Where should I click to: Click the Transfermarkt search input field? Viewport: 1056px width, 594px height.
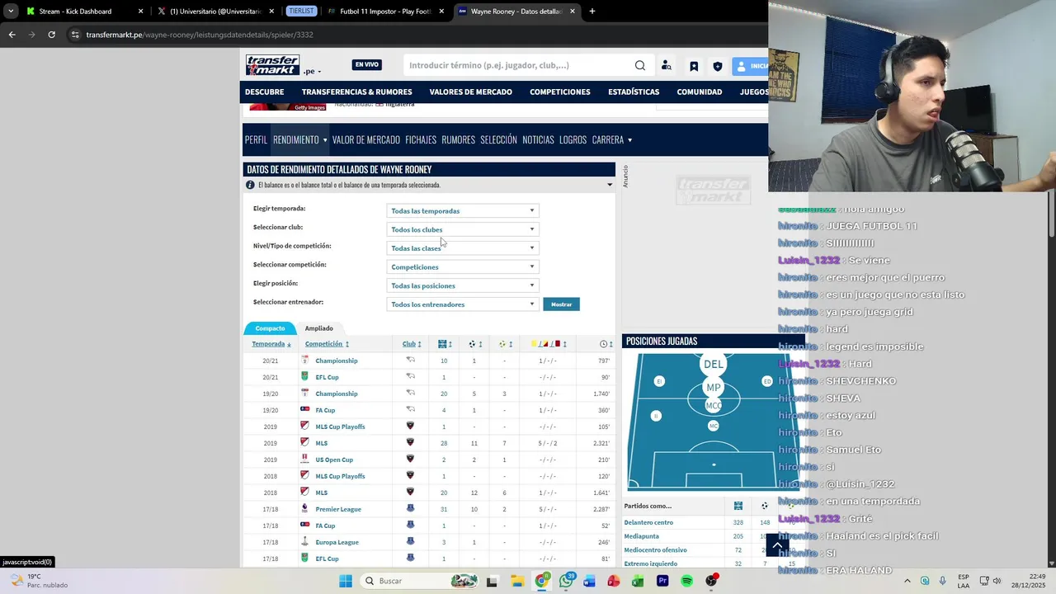click(520, 65)
